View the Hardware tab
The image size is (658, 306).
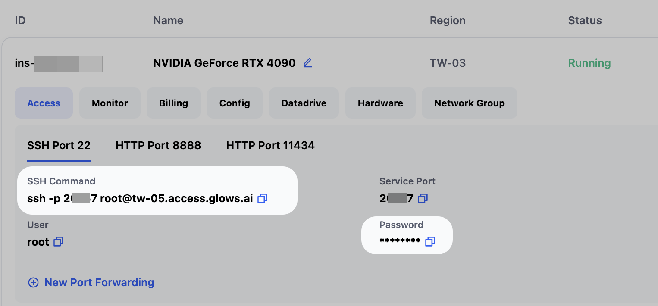coord(380,103)
